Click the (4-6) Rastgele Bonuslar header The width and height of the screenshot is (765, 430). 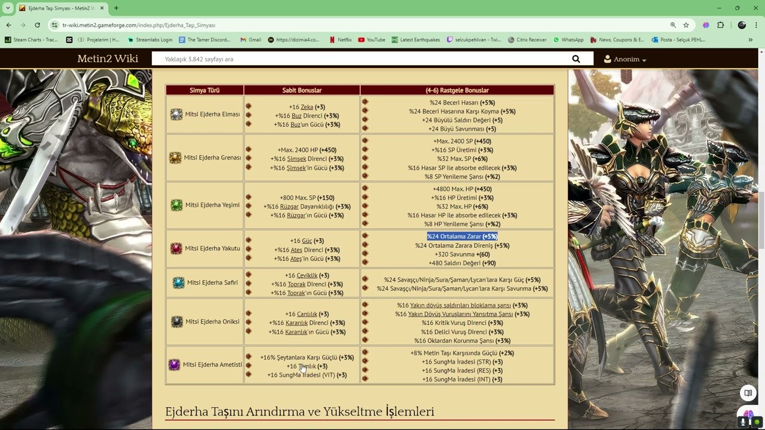pos(457,90)
